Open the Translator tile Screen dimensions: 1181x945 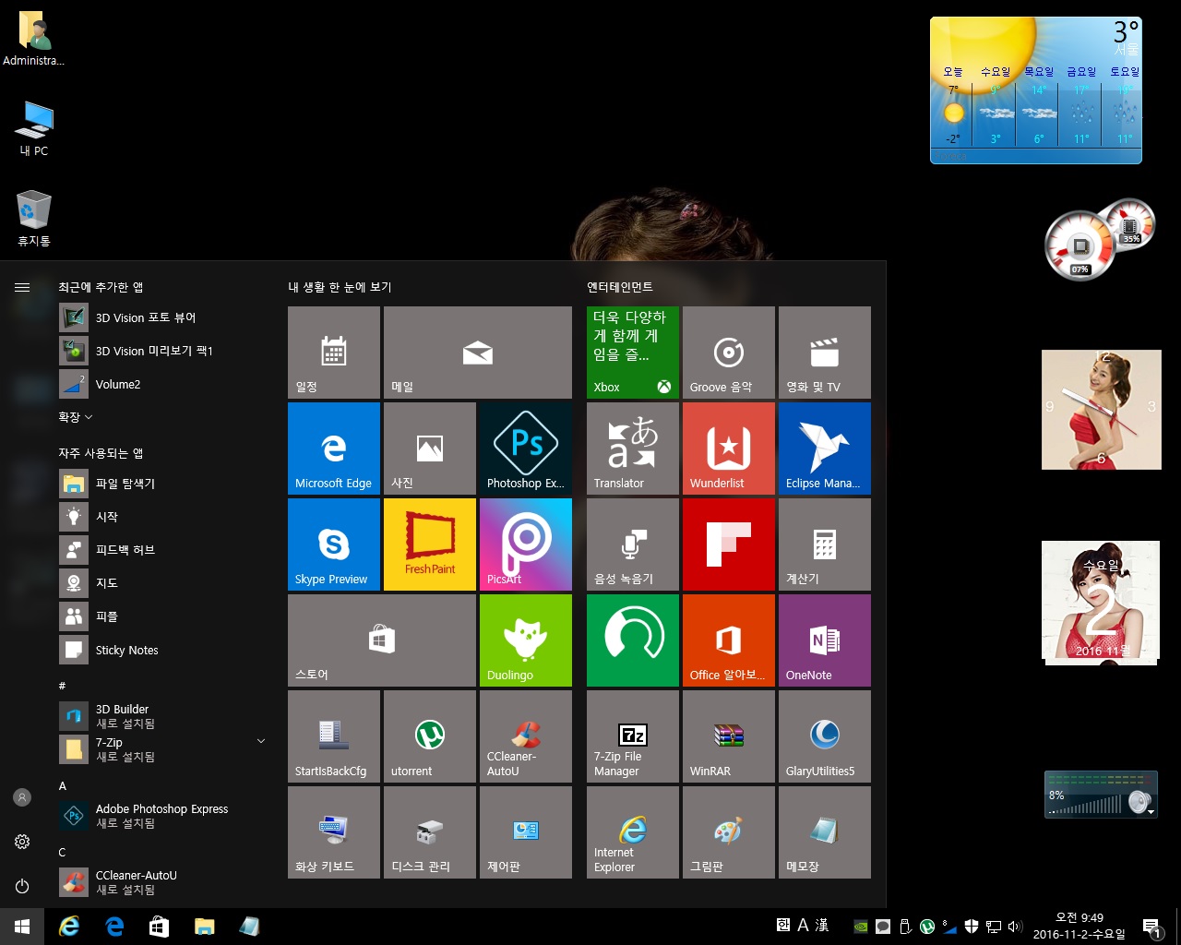point(633,449)
